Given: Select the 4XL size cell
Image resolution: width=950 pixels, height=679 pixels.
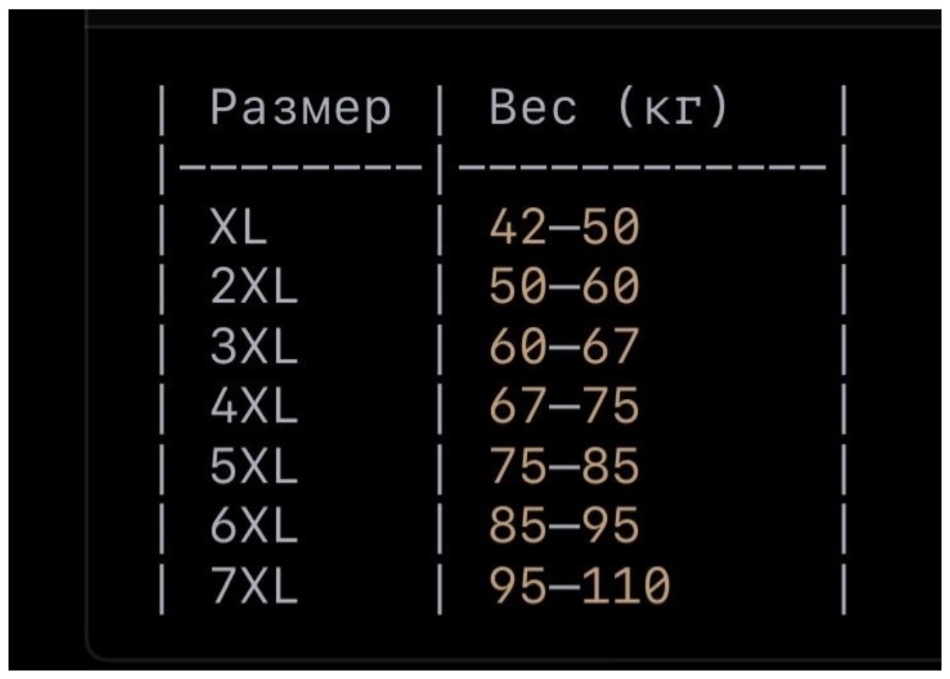Looking at the screenshot, I should click(254, 406).
